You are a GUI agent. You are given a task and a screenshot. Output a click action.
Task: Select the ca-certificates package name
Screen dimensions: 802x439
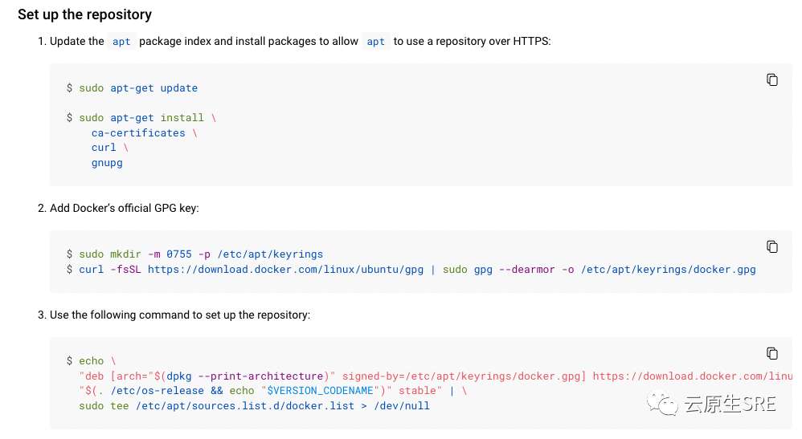138,133
